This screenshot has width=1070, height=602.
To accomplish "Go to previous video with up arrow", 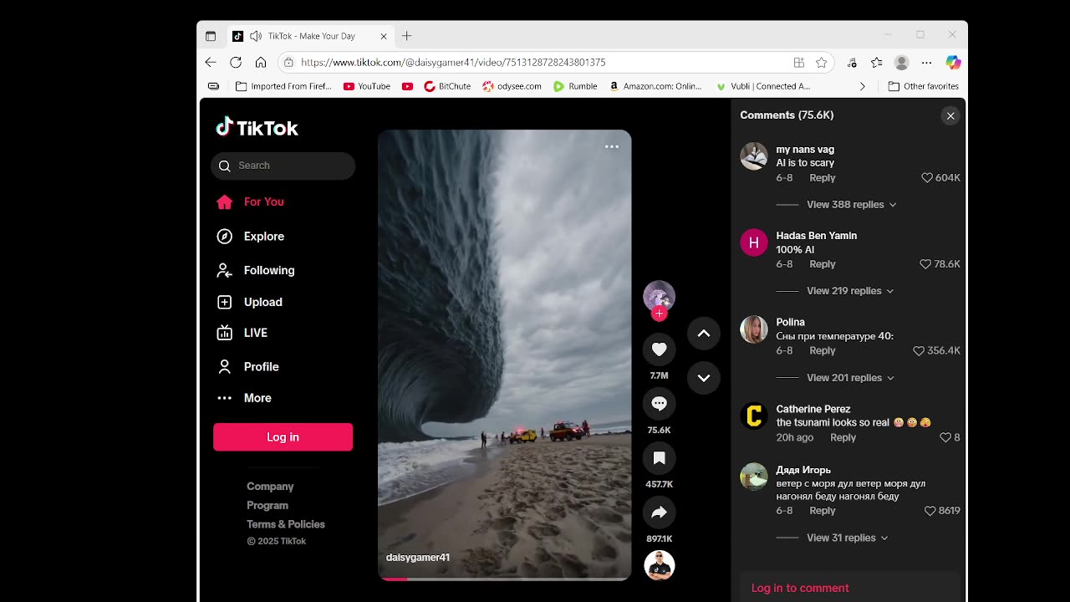I will (704, 334).
